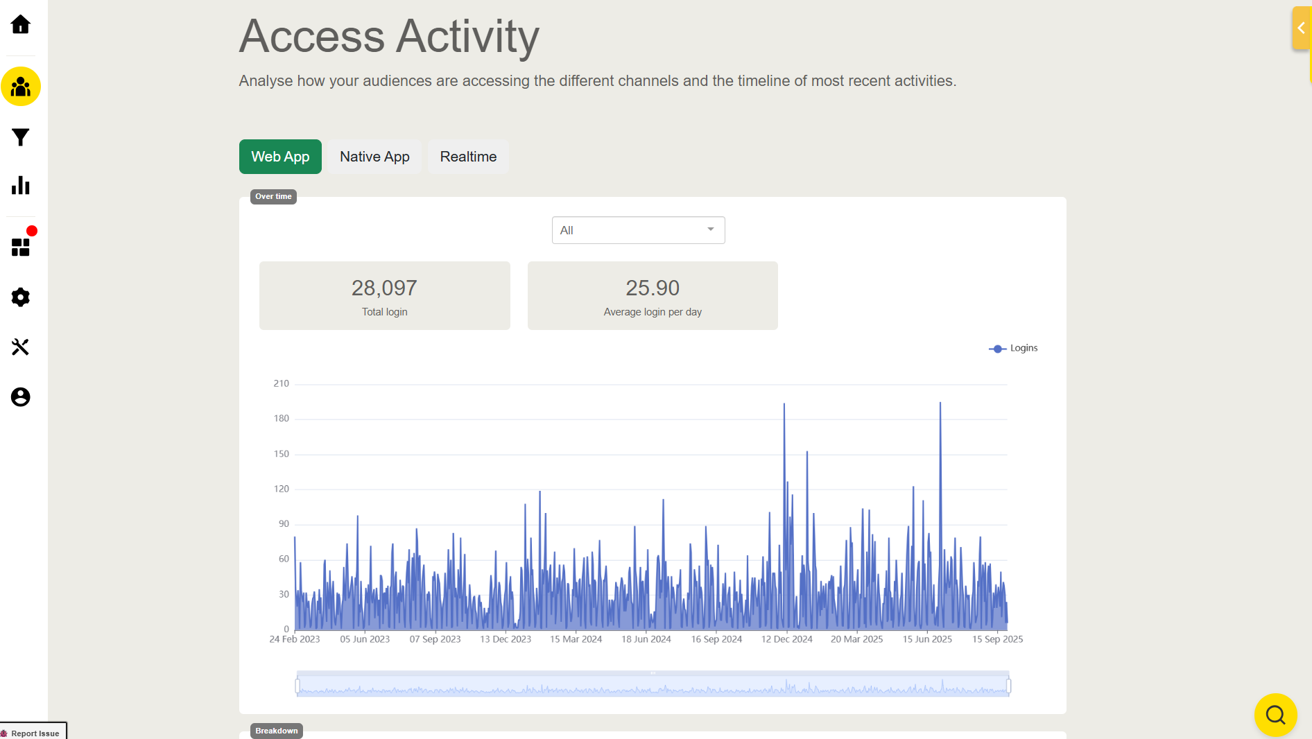Click the 15 Sep 2025 axis label

pyautogui.click(x=998, y=639)
